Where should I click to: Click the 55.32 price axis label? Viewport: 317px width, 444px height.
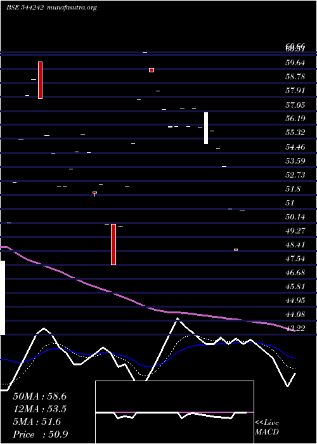[295, 133]
